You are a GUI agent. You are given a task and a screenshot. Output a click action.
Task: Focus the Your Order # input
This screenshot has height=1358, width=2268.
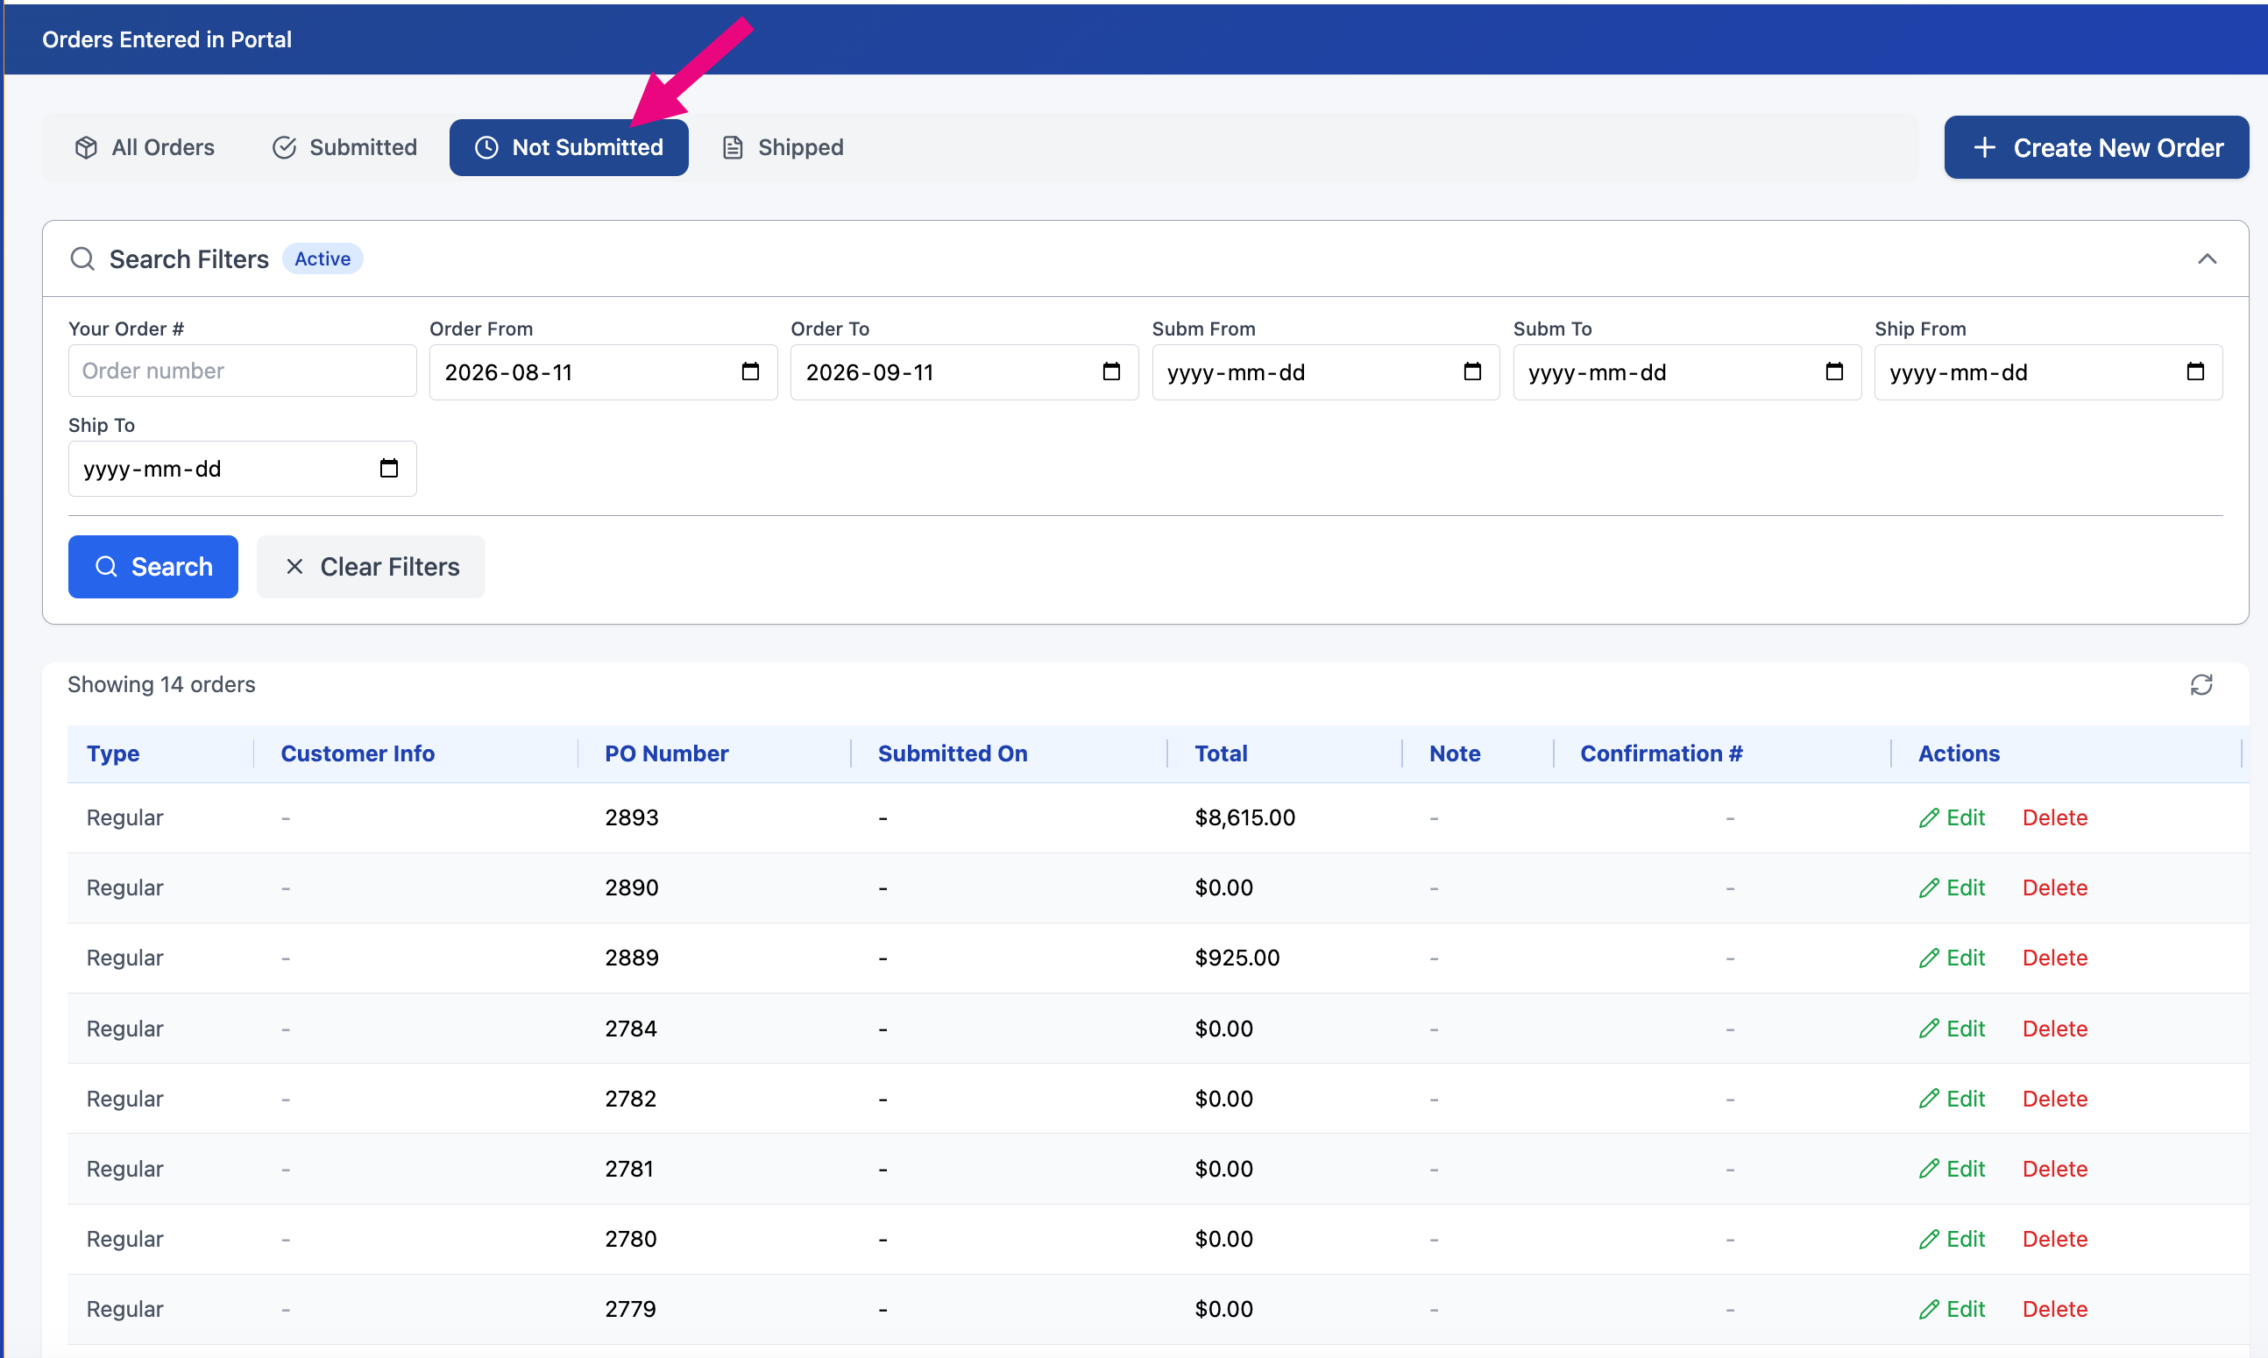[x=243, y=371]
